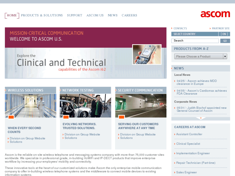Open Assistant Controller job listing

point(189,134)
